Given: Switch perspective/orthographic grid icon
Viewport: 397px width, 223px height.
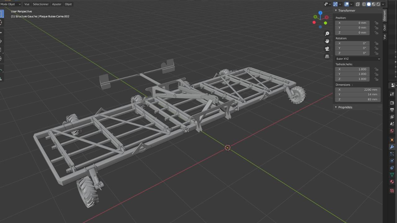Looking at the screenshot, I should (327, 57).
